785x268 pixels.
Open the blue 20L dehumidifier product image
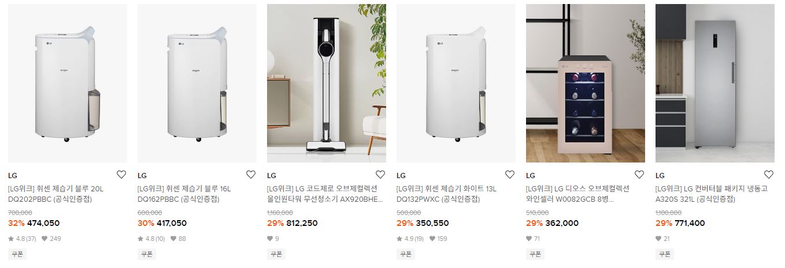coord(68,83)
